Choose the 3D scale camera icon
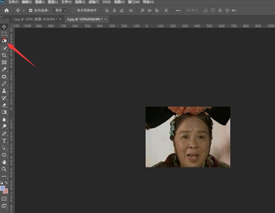This screenshot has width=275, height=213. pos(234,10)
